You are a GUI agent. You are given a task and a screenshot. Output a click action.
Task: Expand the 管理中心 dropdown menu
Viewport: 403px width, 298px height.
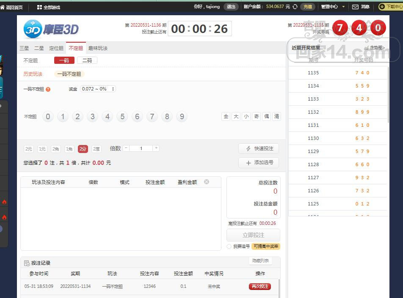pyautogui.click(x=343, y=7)
